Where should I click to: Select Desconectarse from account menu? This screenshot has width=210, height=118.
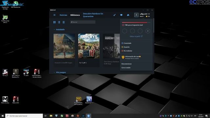coord(126,64)
